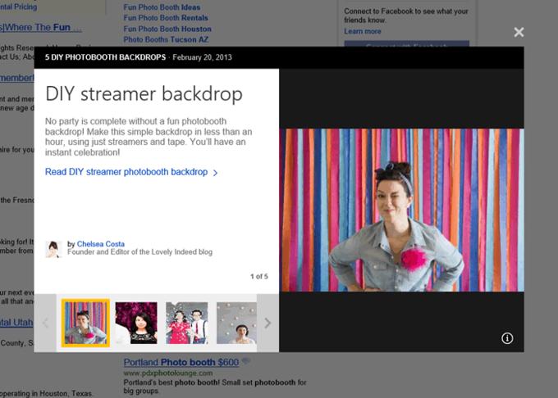
Task: Go to next thumbnails with right arrow
Action: [268, 323]
